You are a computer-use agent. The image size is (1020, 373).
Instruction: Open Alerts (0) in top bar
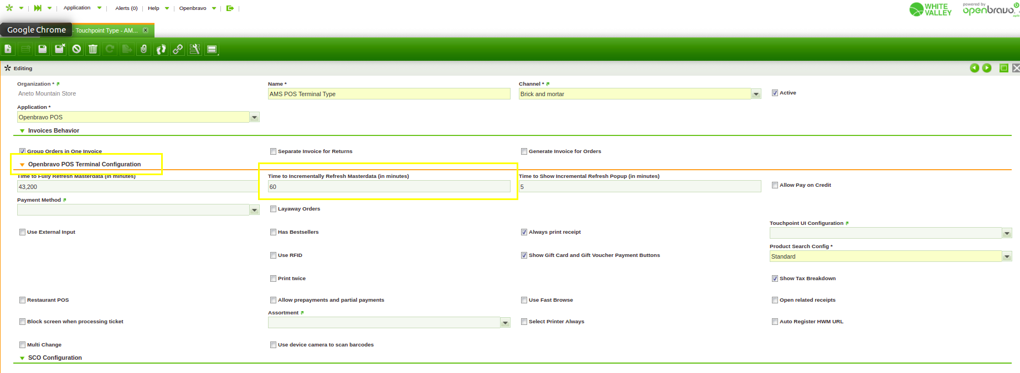(x=126, y=8)
